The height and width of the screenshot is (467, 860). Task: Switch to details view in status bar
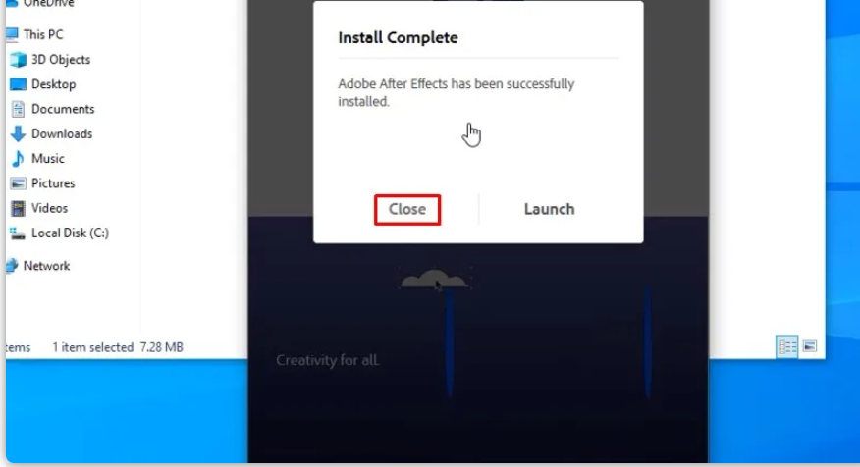(787, 346)
